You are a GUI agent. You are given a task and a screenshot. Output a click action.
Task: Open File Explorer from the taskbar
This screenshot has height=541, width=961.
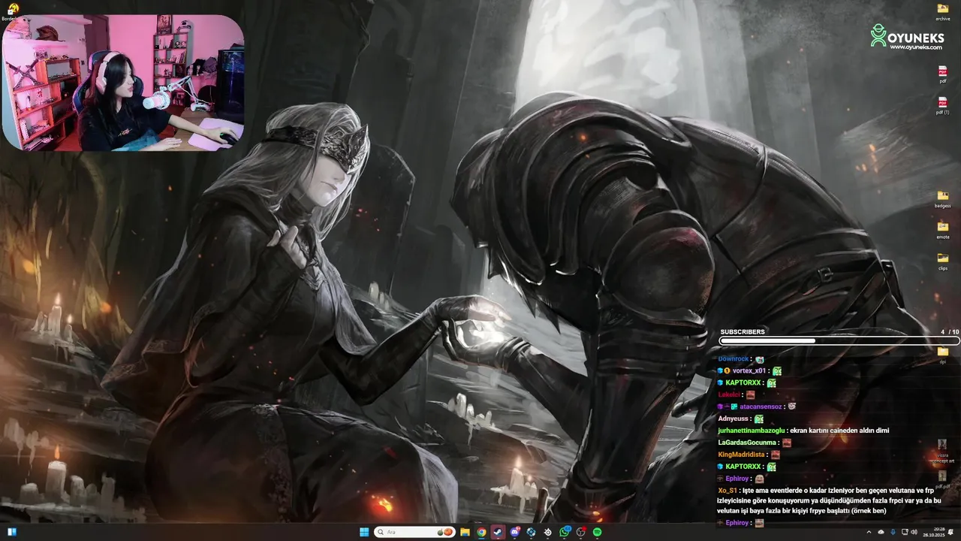tap(465, 532)
